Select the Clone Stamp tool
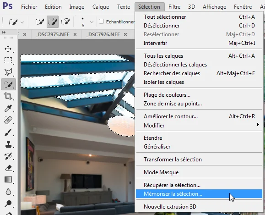Screen dimensions: 265x215 (8, 144)
